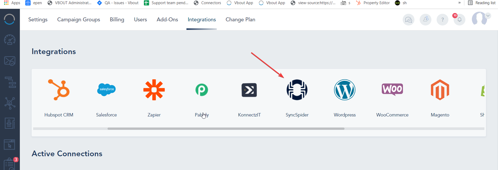This screenshot has height=170, width=498.
Task: Click the 'Zapier' label
Action: [154, 115]
